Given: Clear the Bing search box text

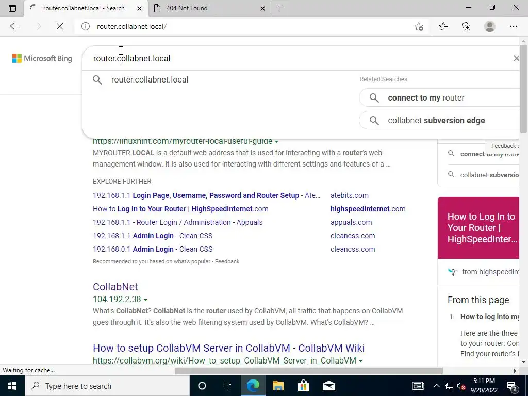Looking at the screenshot, I should click(516, 58).
